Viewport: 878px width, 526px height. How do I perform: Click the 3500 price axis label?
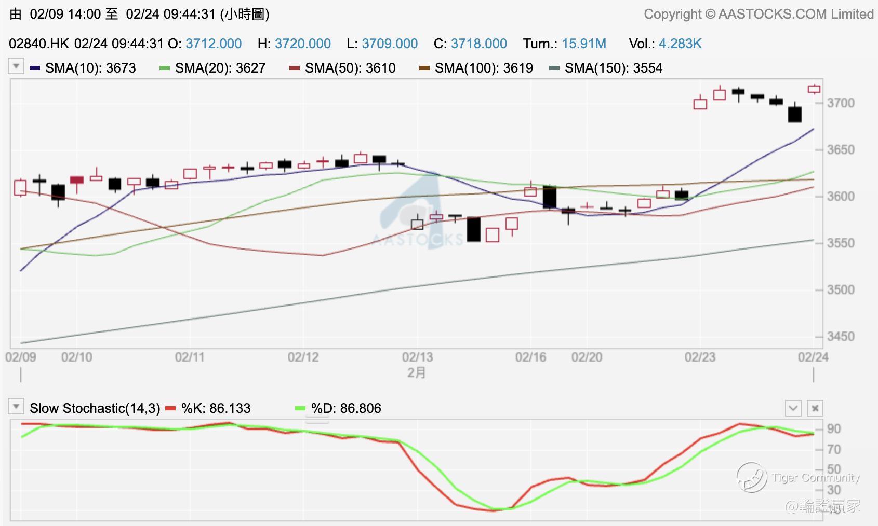point(841,290)
